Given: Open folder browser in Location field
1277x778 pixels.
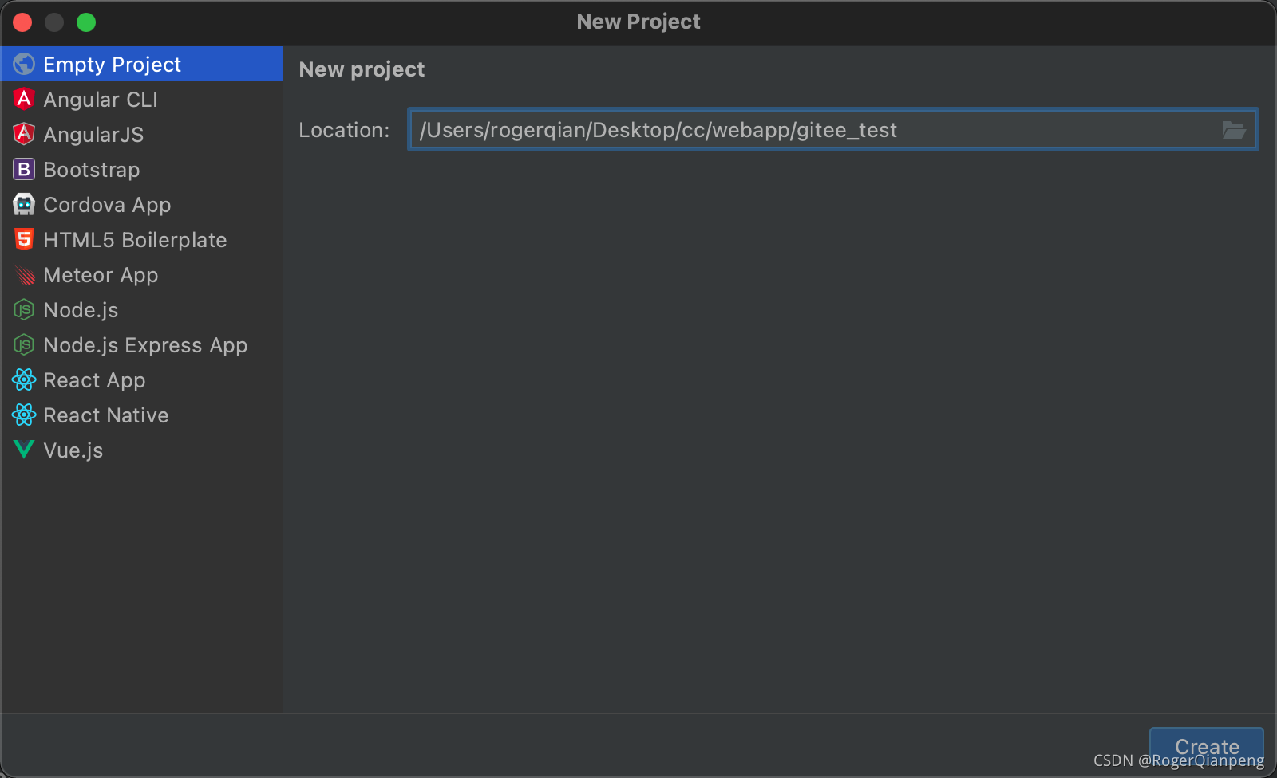Looking at the screenshot, I should (1234, 129).
